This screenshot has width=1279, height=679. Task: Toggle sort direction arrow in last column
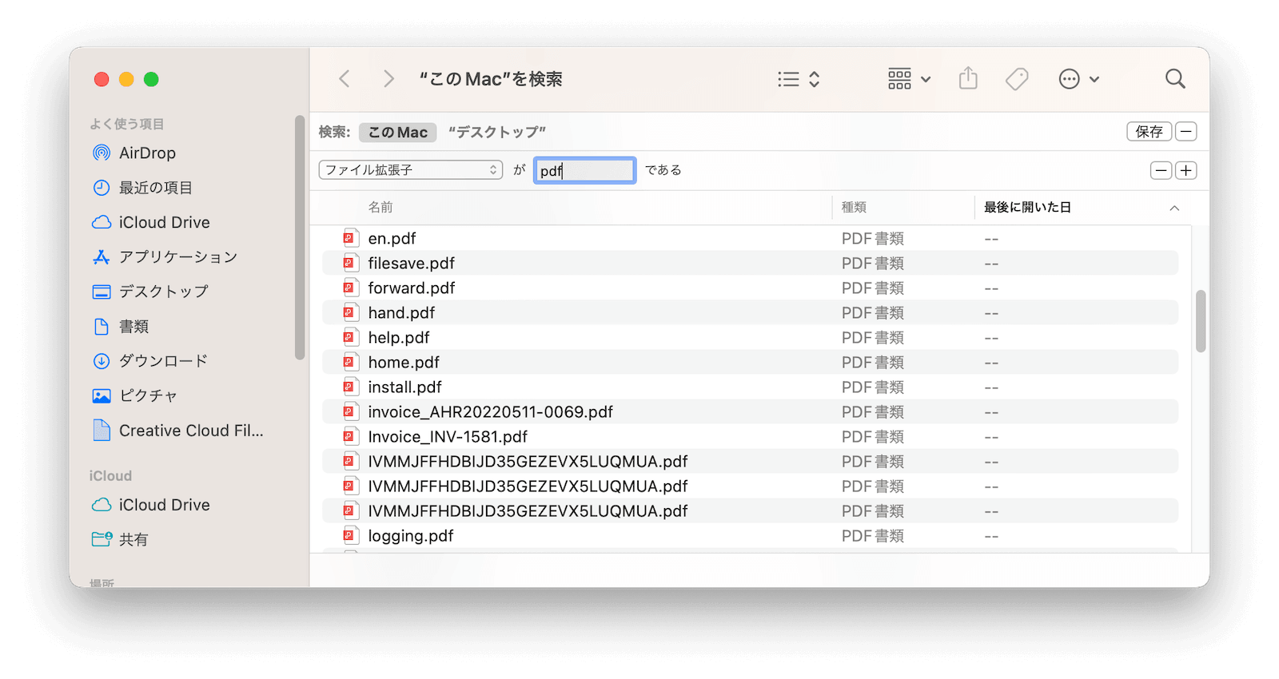click(1174, 208)
